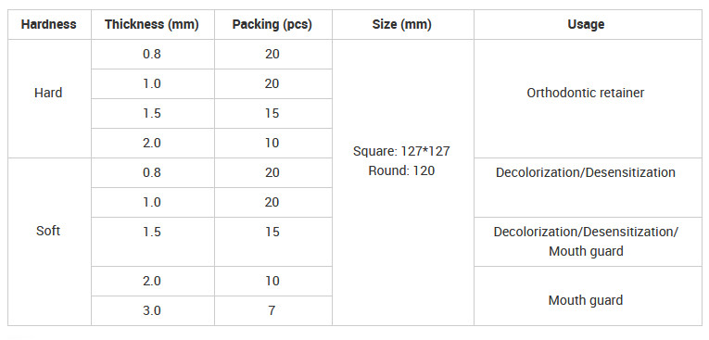Screen dimensions: 709x340
Task: Click Hard 0.8 thickness cell
Action: [152, 55]
